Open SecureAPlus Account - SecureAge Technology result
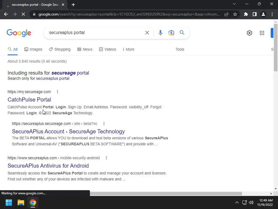 pos(68,131)
